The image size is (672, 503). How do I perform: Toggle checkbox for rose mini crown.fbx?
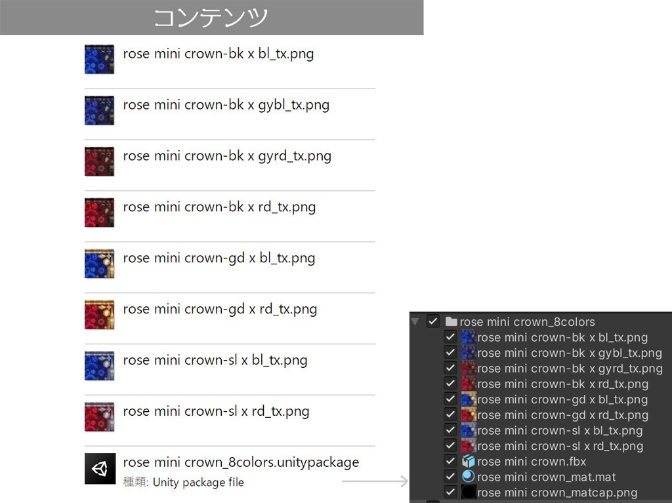point(450,462)
